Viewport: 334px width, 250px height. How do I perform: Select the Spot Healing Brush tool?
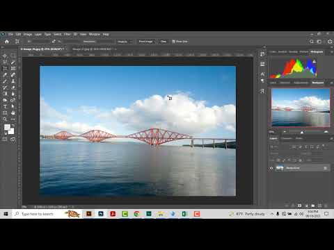point(13,75)
